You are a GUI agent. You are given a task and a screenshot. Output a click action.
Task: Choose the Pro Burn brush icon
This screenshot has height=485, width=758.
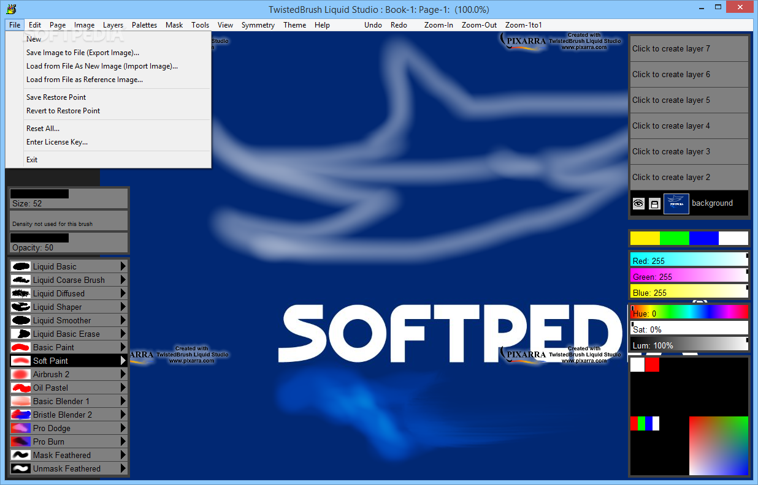pyautogui.click(x=21, y=442)
